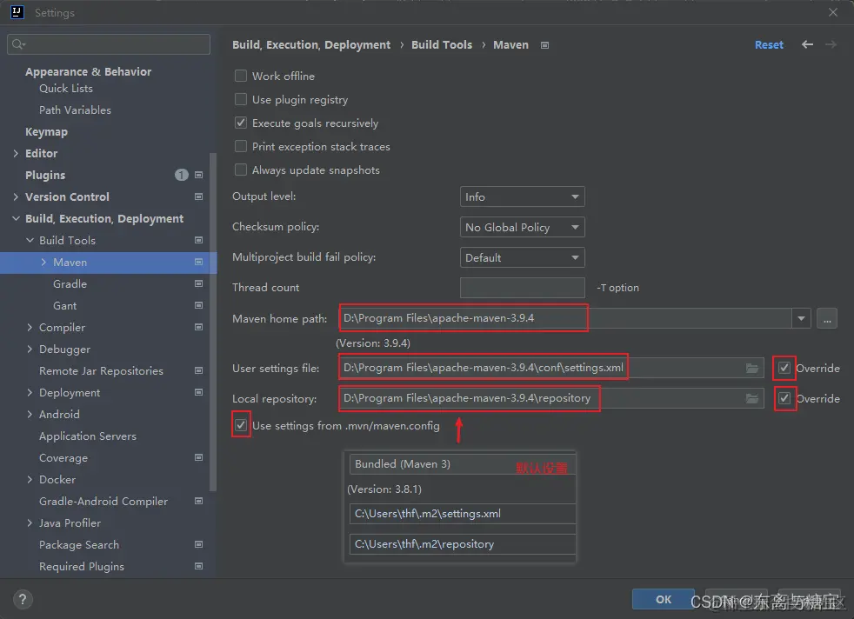Viewport: 854px width, 619px height.
Task: Expand the Maven tree node
Action: 43,262
